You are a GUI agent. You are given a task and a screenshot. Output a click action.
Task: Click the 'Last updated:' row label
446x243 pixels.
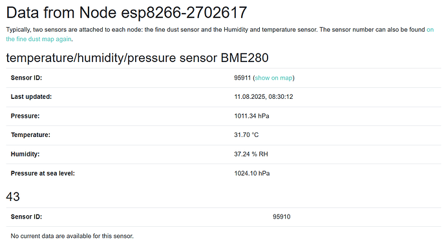[31, 97]
